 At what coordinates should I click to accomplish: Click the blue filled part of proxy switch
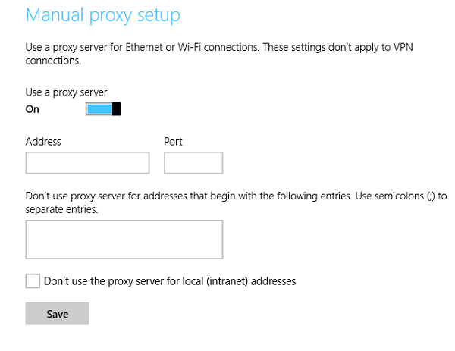pos(99,109)
